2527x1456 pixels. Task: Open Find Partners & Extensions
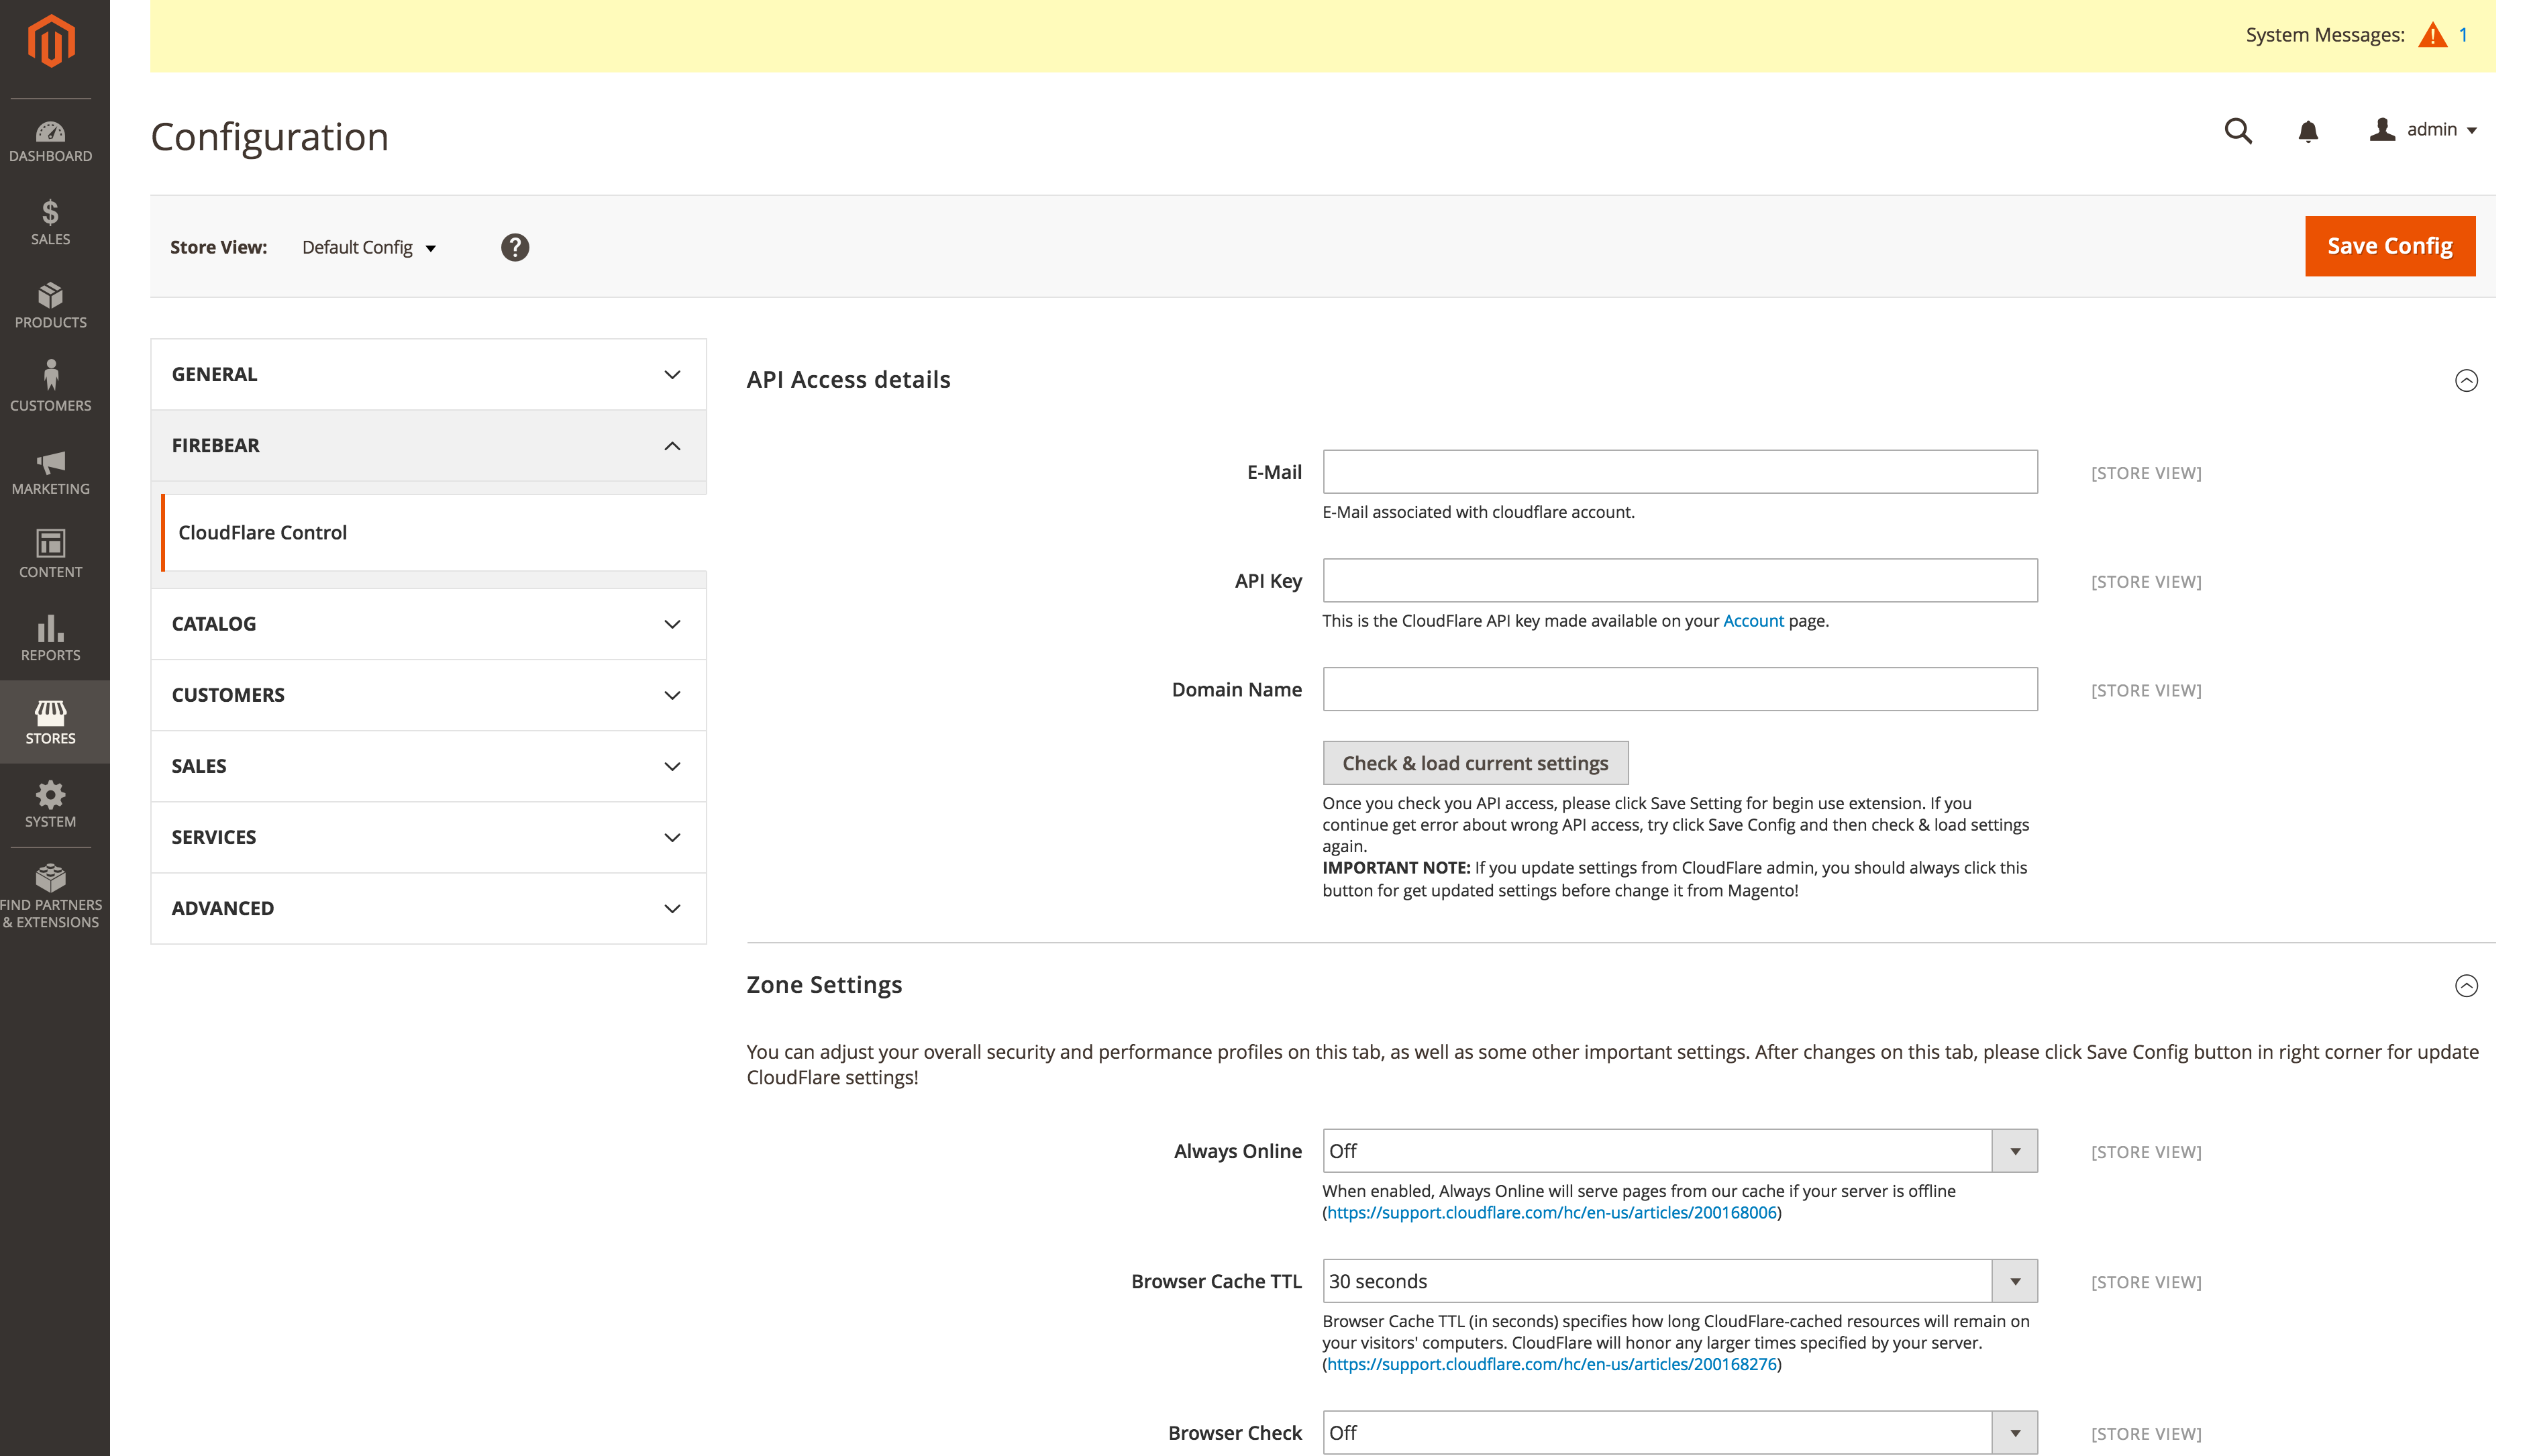click(x=50, y=896)
